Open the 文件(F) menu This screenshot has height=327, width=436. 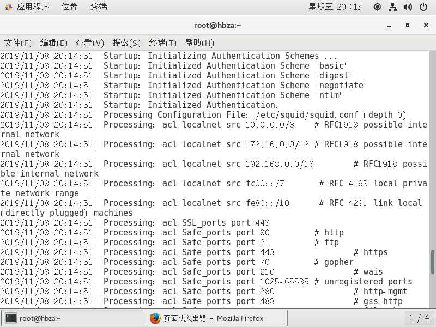18,43
